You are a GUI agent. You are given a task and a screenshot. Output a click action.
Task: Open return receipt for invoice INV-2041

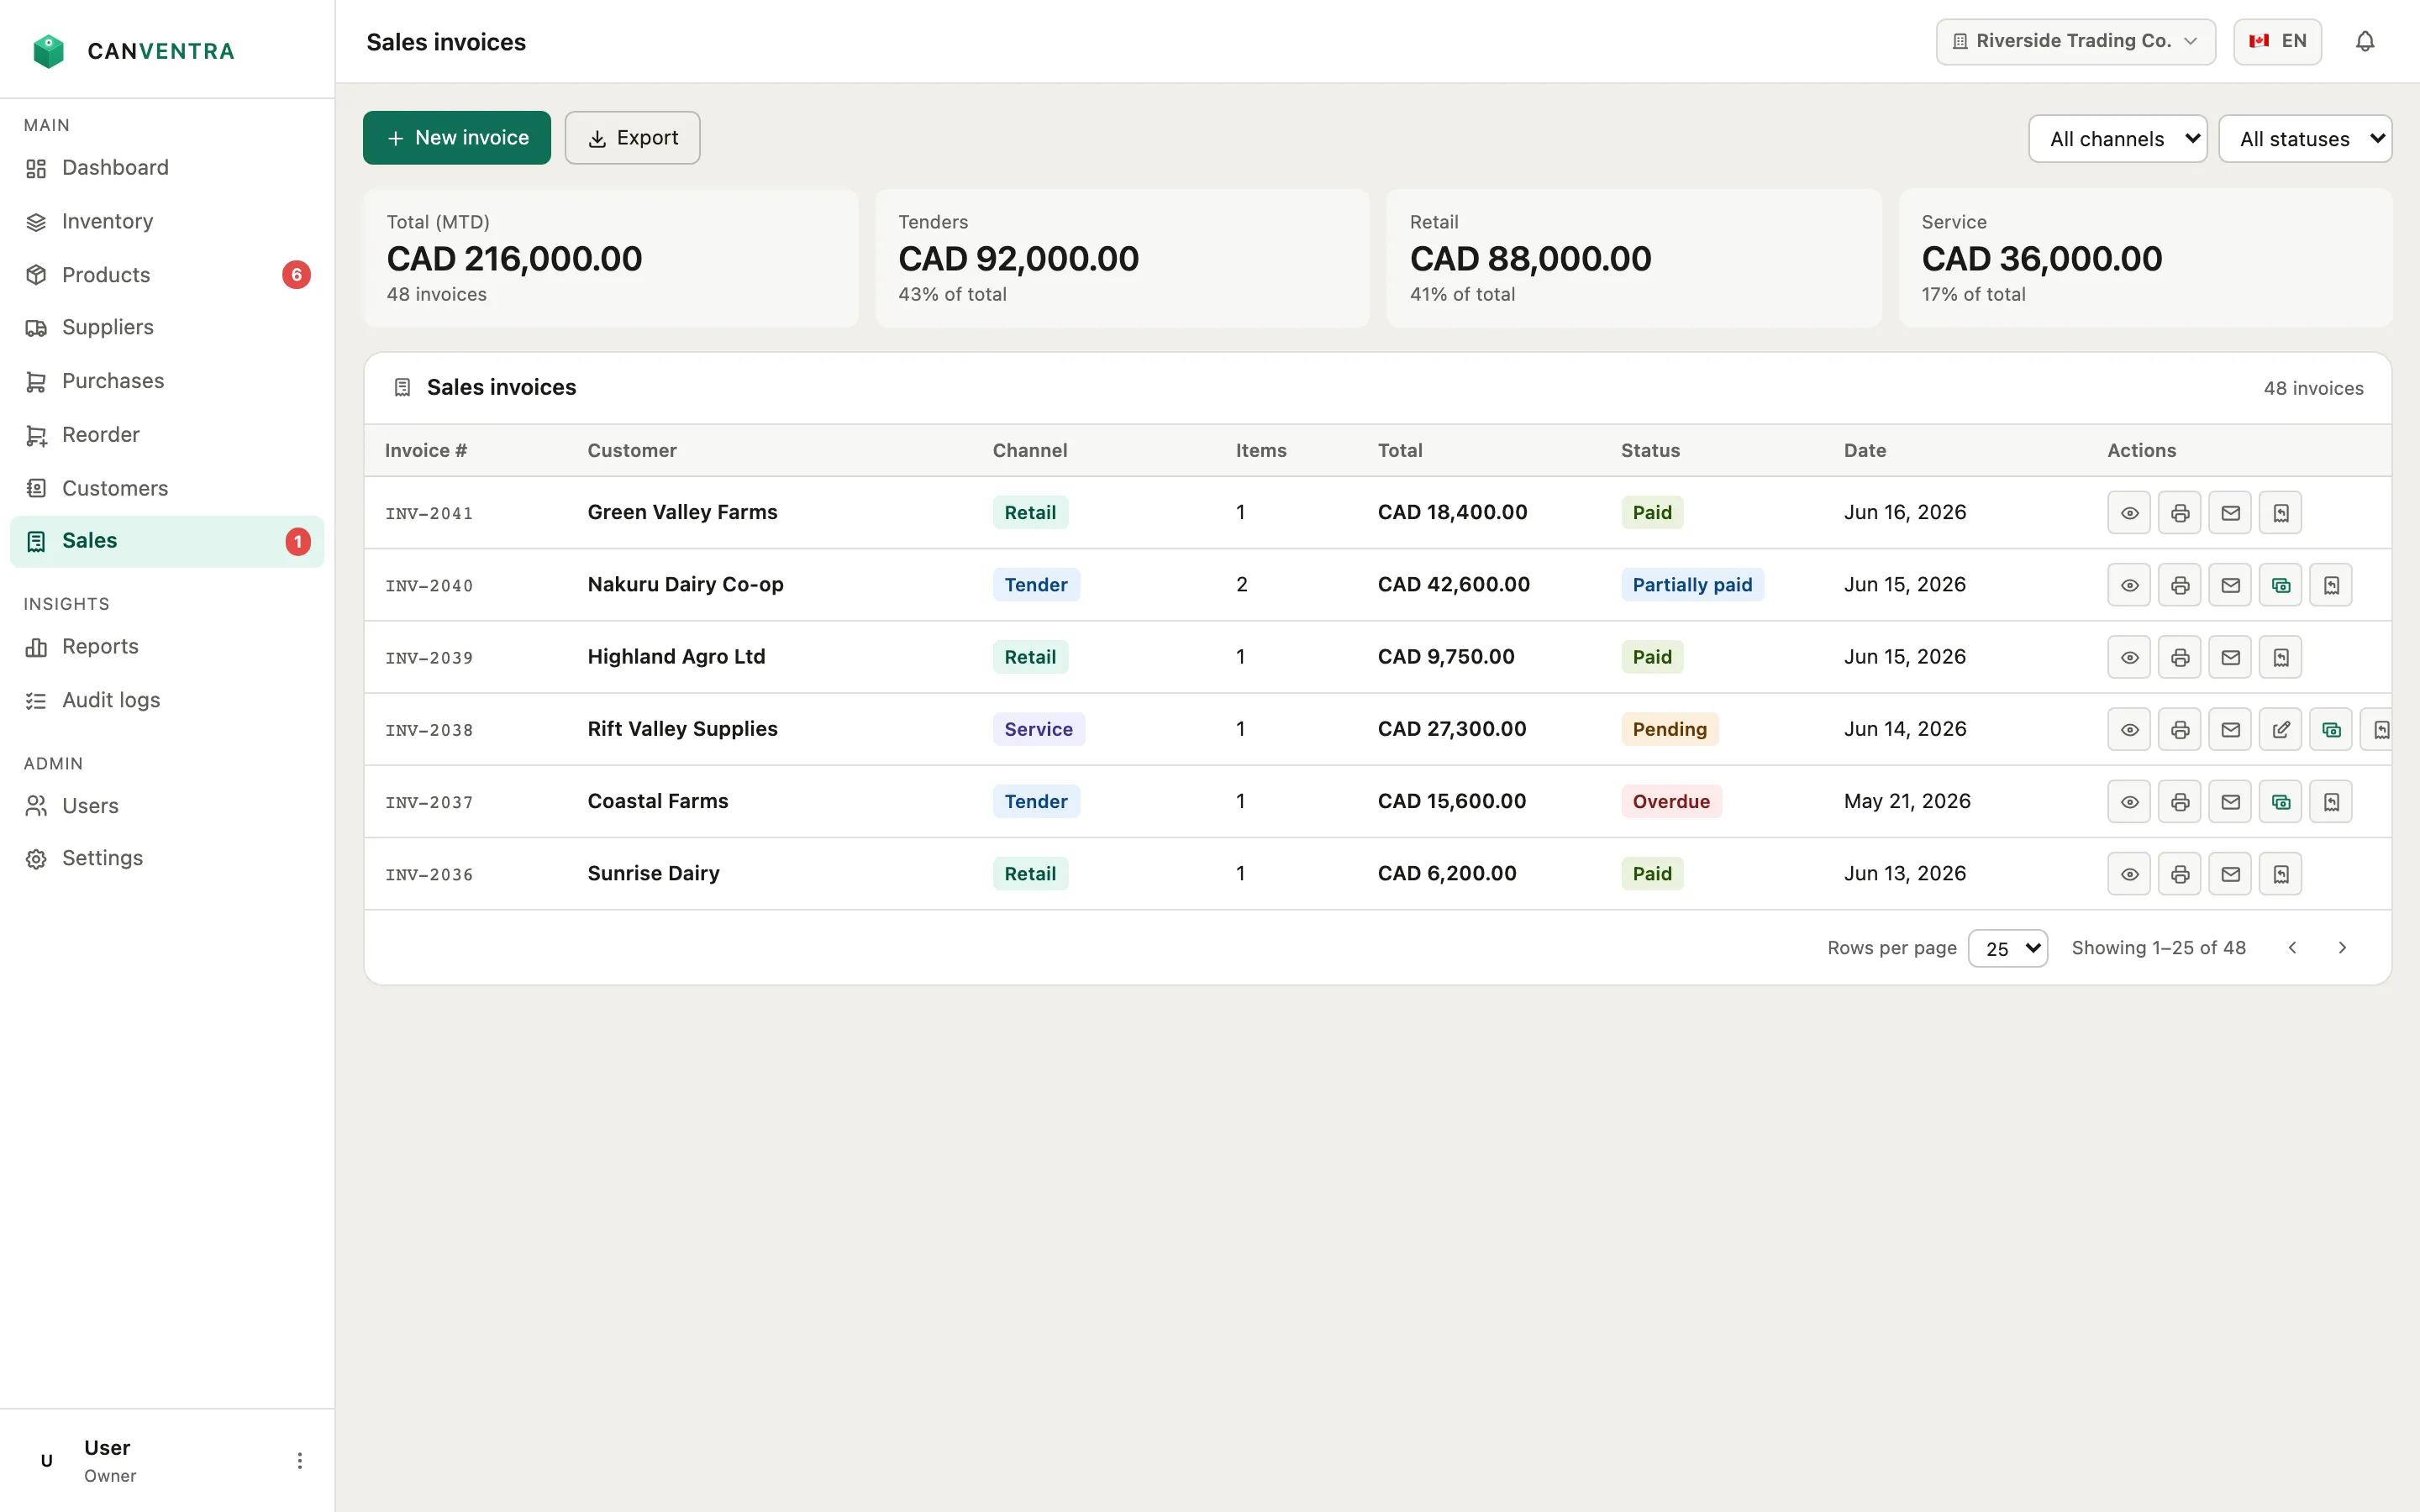tap(2281, 513)
